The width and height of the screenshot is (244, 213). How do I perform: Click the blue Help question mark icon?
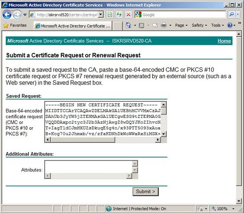230,25
